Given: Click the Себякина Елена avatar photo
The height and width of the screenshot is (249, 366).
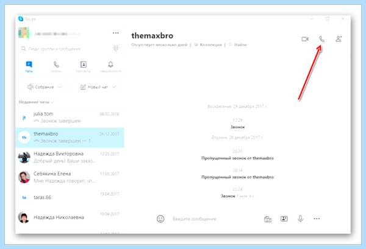Looking at the screenshot, I should (24, 177).
